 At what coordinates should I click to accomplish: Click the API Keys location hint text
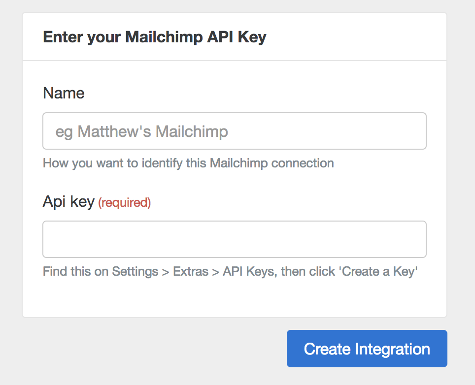tap(230, 271)
